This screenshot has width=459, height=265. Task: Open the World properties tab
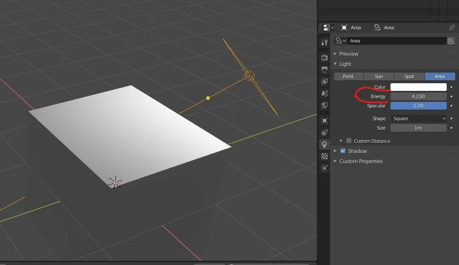[x=324, y=105]
